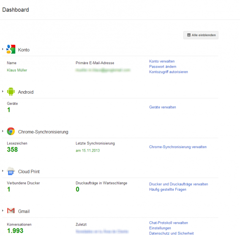Click the Cloud Print printer icon

pos(11,171)
